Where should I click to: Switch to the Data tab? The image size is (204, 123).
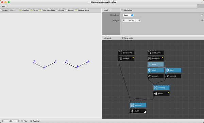12,10
